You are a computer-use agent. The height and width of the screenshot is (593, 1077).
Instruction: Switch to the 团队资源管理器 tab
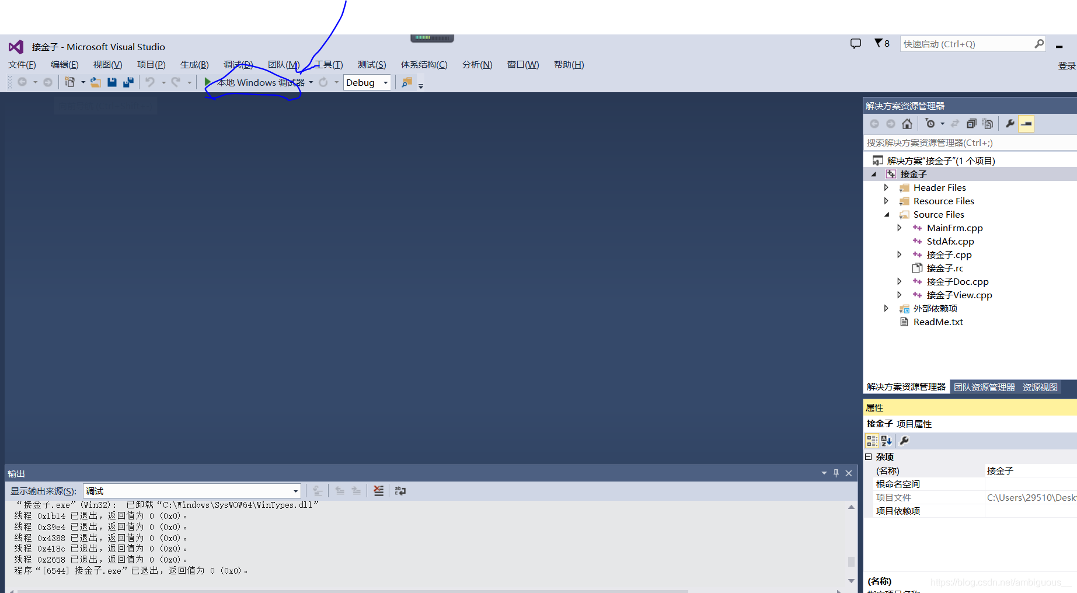984,387
